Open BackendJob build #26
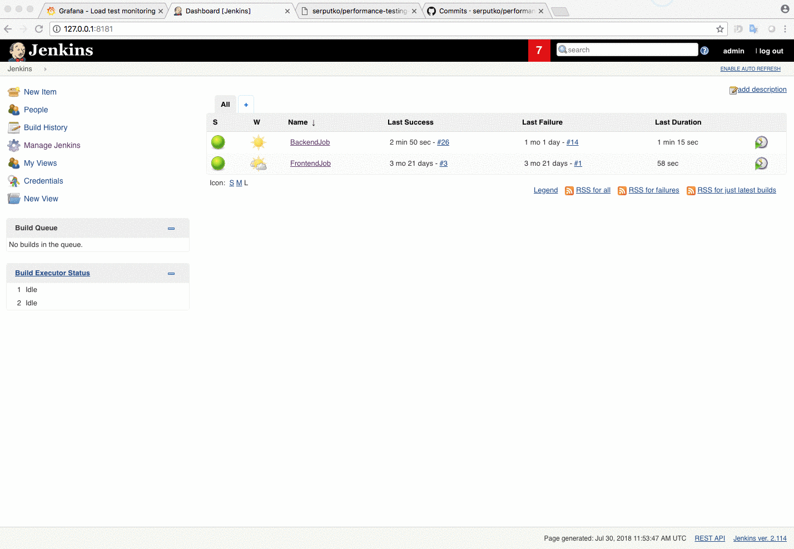 tap(443, 142)
